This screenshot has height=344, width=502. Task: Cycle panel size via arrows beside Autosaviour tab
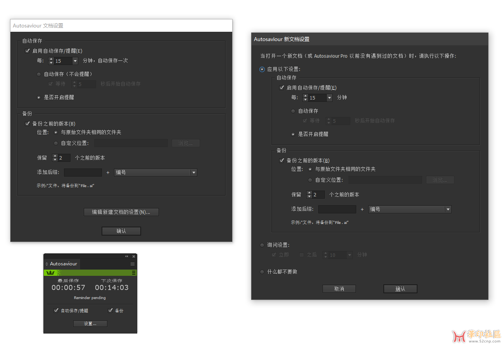47,264
